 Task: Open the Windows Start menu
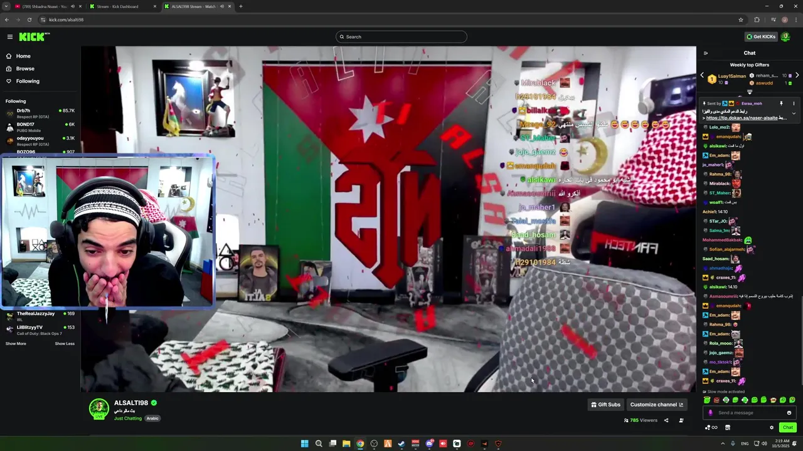[304, 443]
